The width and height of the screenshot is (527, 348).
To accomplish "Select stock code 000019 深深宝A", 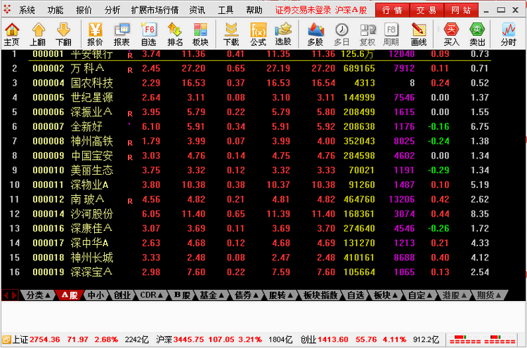I will [x=246, y=272].
